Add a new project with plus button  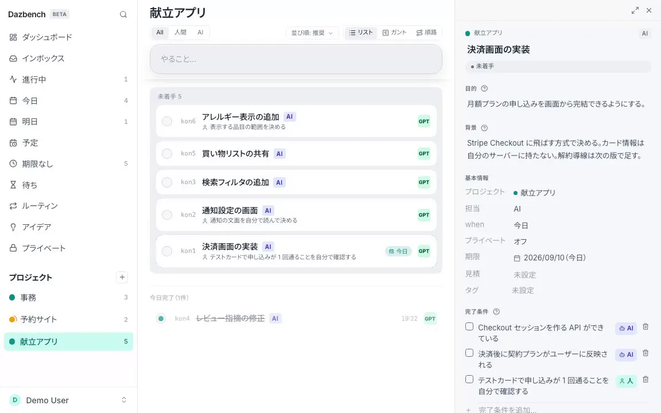click(122, 277)
